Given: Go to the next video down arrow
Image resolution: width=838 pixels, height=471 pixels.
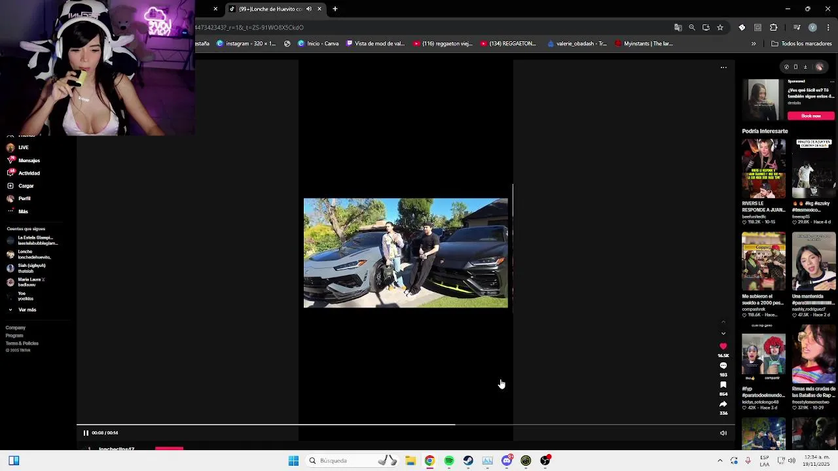Looking at the screenshot, I should pos(723,333).
